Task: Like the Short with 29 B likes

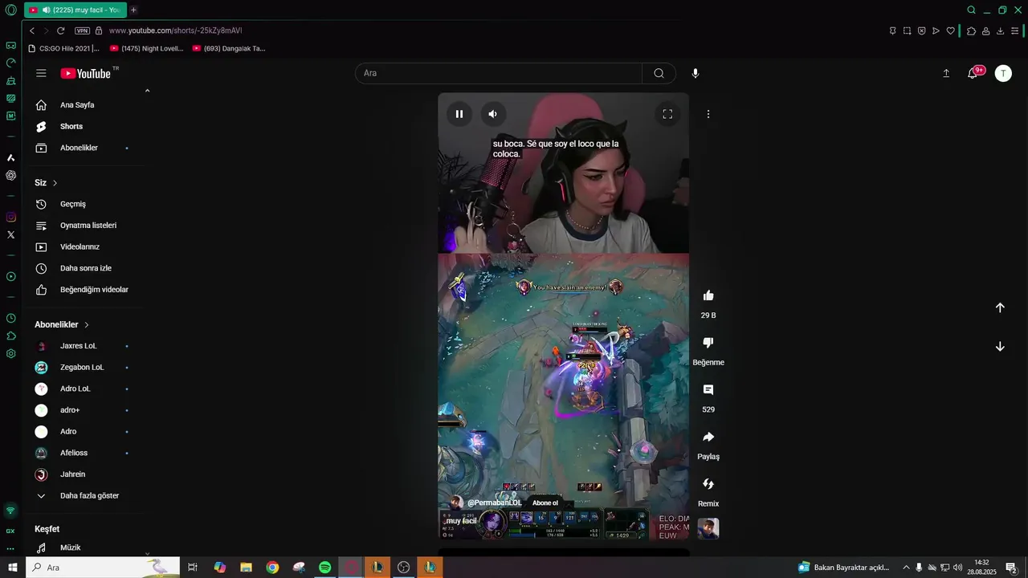Action: point(708,295)
